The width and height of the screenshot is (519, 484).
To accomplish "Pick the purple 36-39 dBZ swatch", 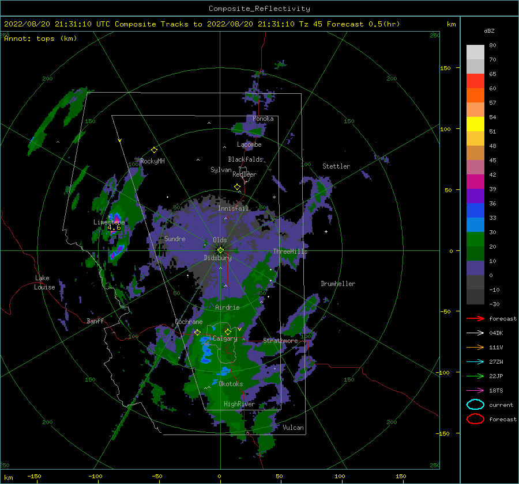I will [x=475, y=196].
